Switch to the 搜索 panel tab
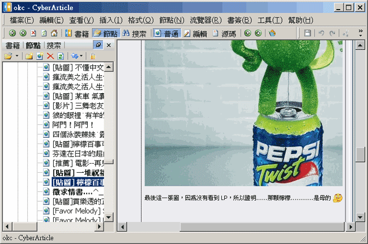 (54, 45)
